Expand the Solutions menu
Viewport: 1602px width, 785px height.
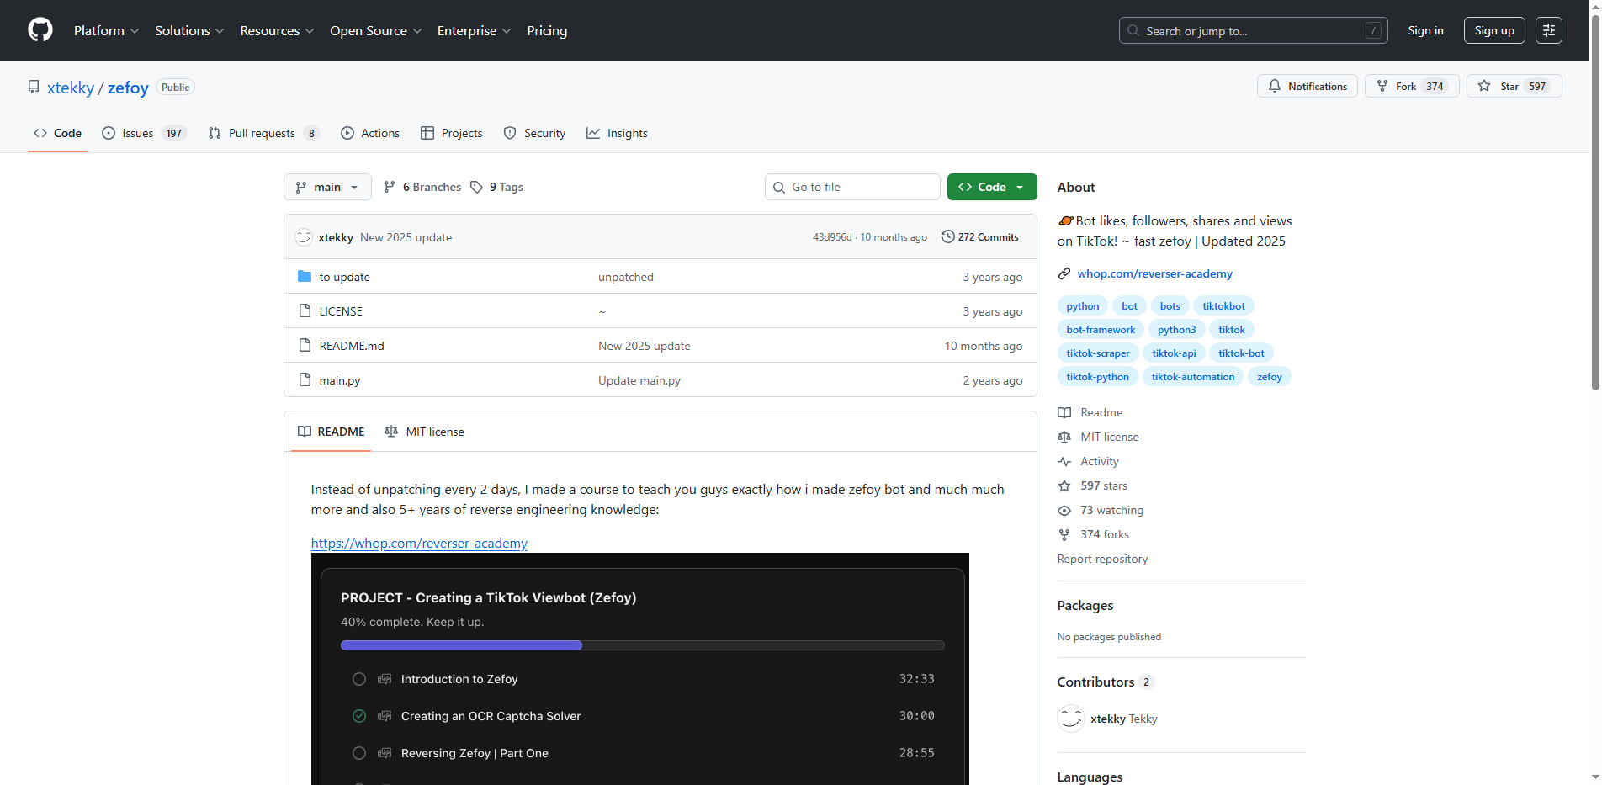pyautogui.click(x=189, y=30)
